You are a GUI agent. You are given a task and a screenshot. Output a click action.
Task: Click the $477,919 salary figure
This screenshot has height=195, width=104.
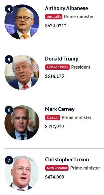pyautogui.click(x=55, y=126)
